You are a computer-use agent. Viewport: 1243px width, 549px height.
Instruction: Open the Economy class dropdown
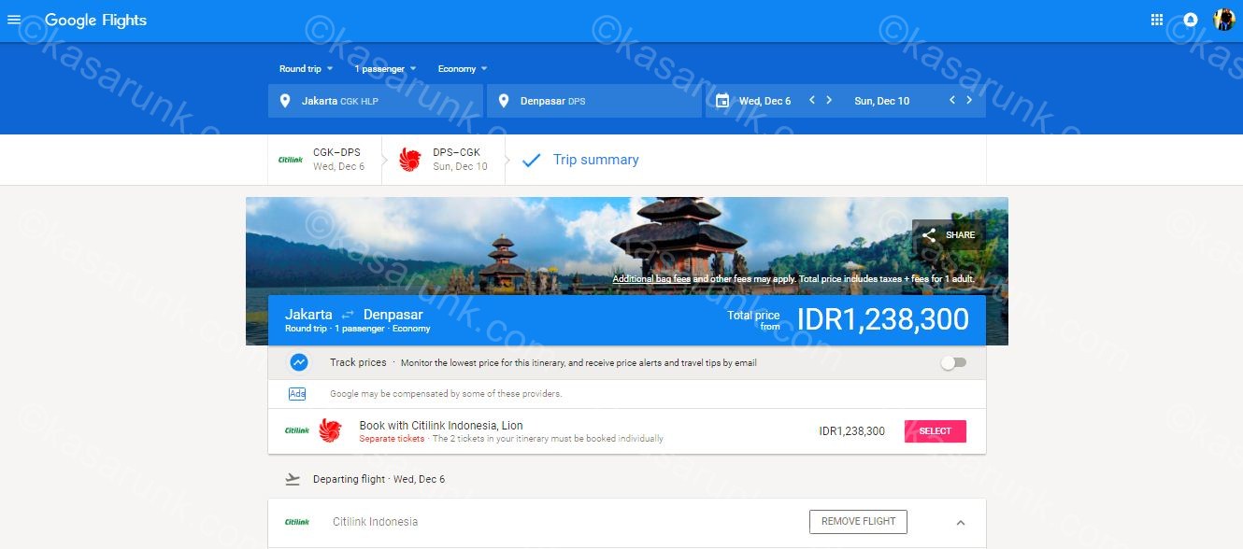click(x=463, y=68)
